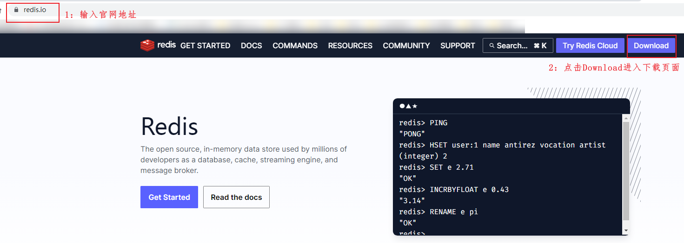This screenshot has height=243, width=684.
Task: Click the redis.io address bar URL
Action: tap(35, 10)
